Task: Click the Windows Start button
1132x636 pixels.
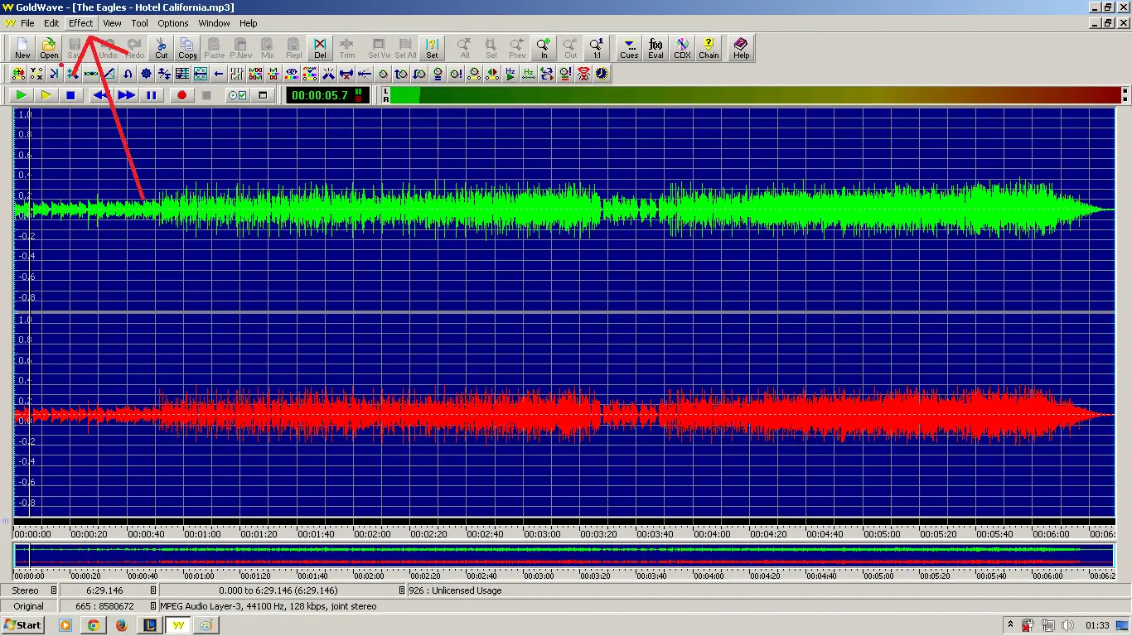Action: point(23,625)
